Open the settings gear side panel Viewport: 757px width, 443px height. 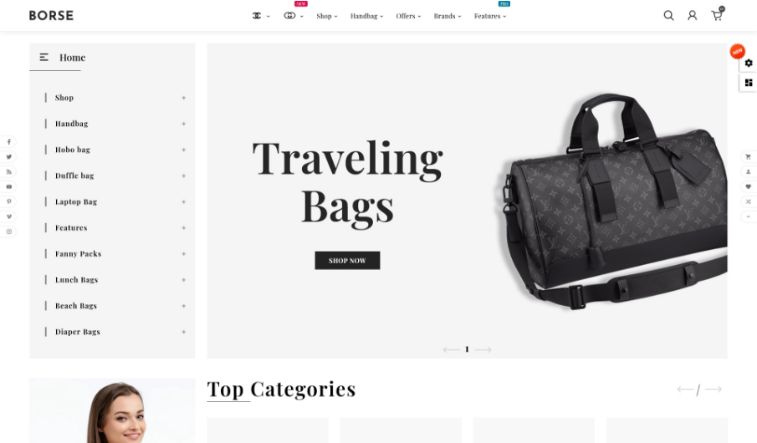(x=749, y=63)
